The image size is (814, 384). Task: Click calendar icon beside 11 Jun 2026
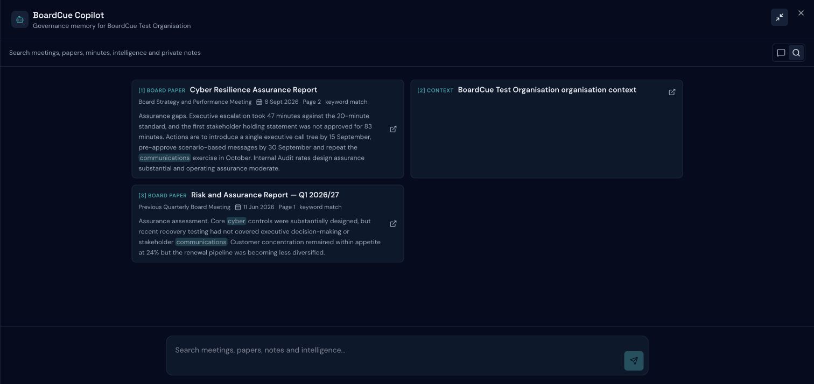[x=237, y=207]
